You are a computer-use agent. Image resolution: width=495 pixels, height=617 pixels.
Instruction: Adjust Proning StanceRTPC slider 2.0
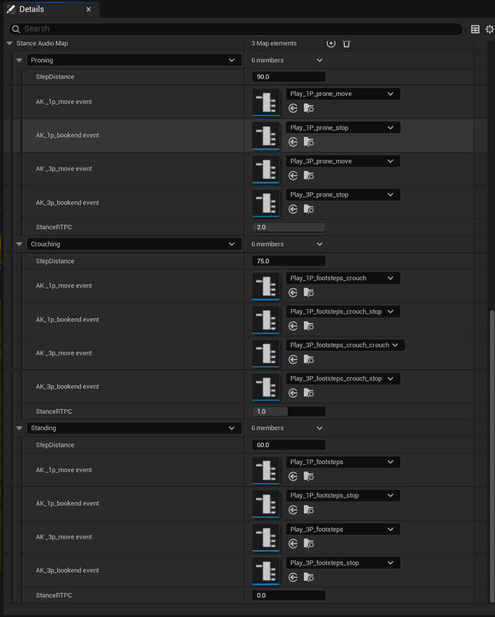tap(289, 227)
